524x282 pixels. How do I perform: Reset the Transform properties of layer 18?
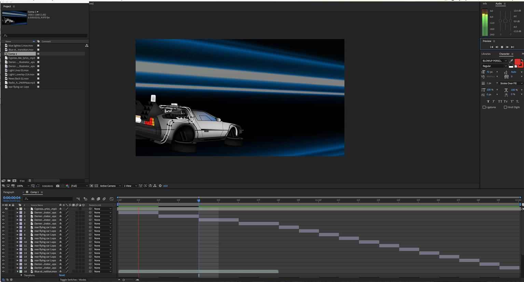[62, 275]
